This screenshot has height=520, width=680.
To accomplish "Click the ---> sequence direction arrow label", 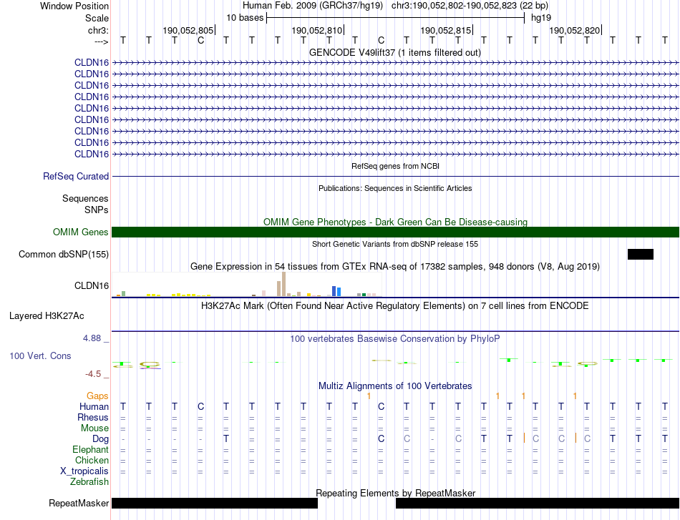I will point(101,41).
